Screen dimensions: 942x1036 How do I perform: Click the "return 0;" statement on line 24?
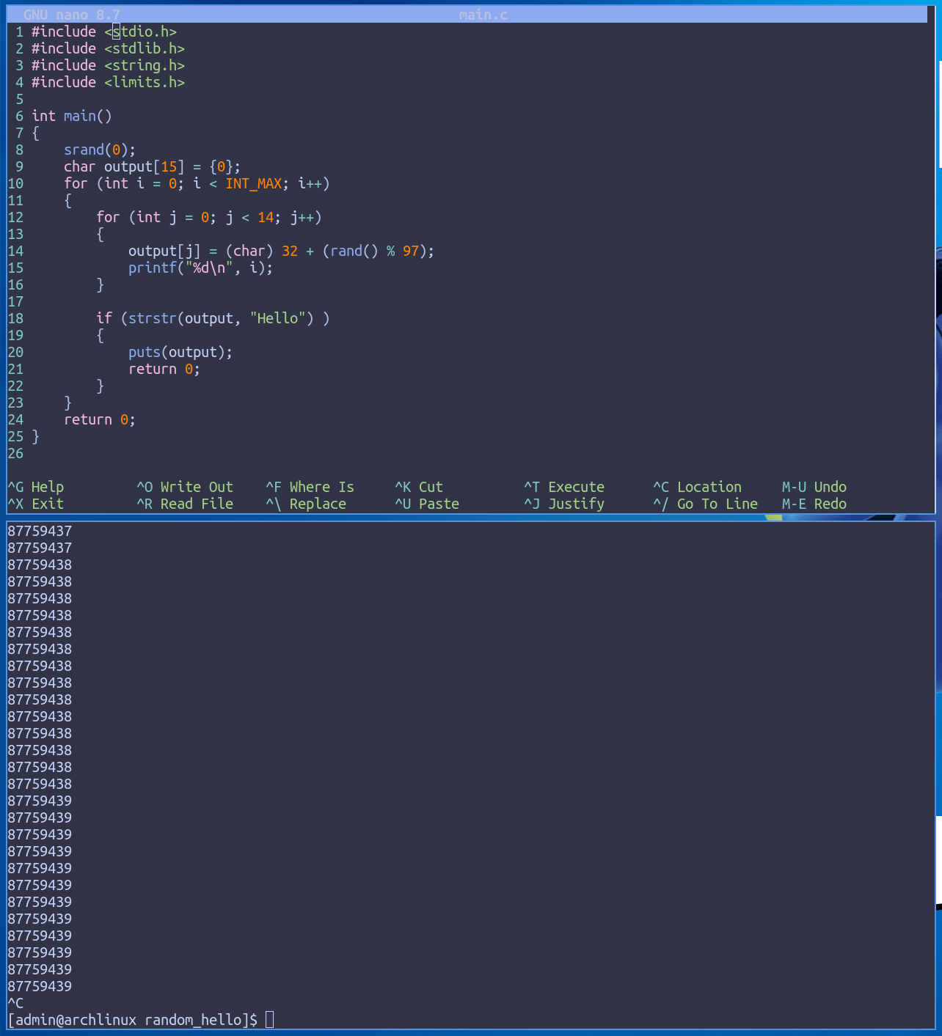[x=100, y=419]
